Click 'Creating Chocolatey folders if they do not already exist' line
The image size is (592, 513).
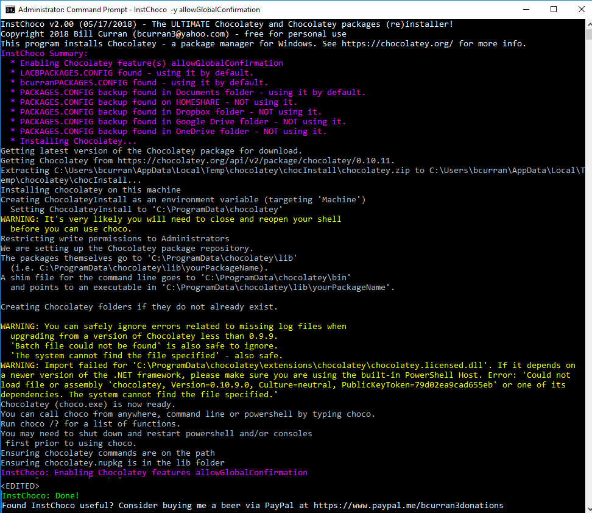139,307
